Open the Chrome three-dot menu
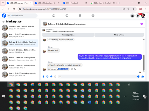Viewport: 149px width, 111px height. point(146,9)
